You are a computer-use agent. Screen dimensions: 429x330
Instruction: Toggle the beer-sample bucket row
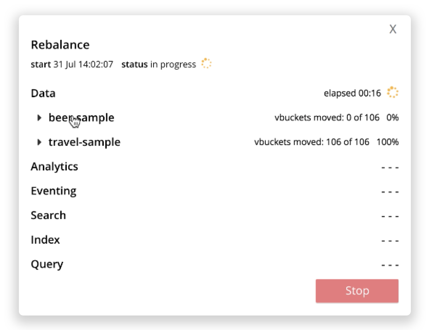(81, 117)
